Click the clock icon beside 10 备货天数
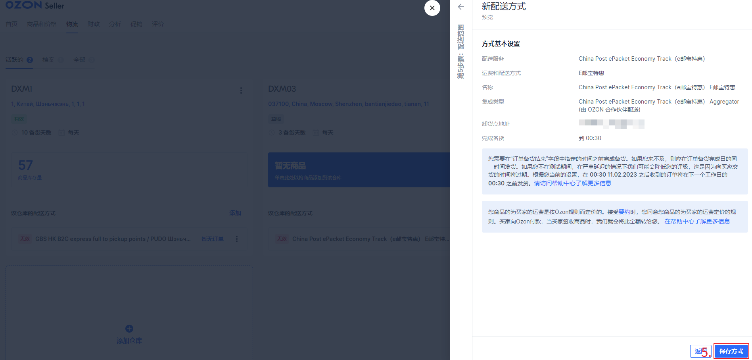This screenshot has height=360, width=752. 15,133
